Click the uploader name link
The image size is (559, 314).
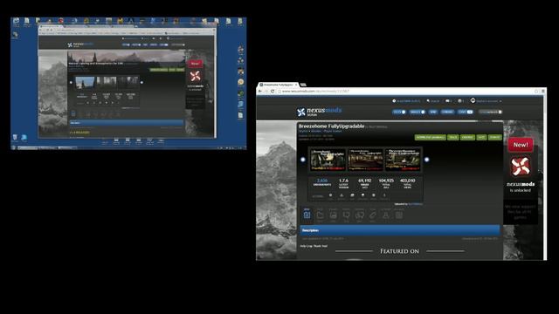coord(416,204)
